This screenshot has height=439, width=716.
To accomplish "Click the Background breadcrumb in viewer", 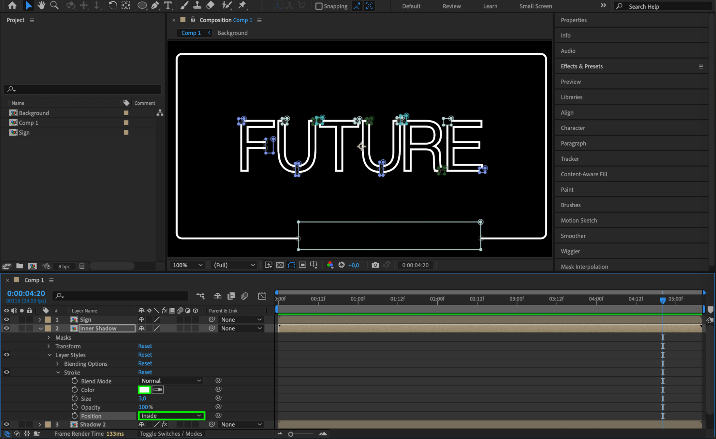I will 232,33.
